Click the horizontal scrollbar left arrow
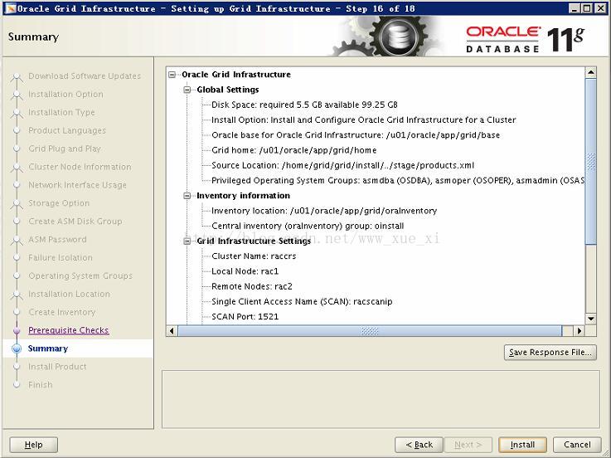 tap(172, 331)
